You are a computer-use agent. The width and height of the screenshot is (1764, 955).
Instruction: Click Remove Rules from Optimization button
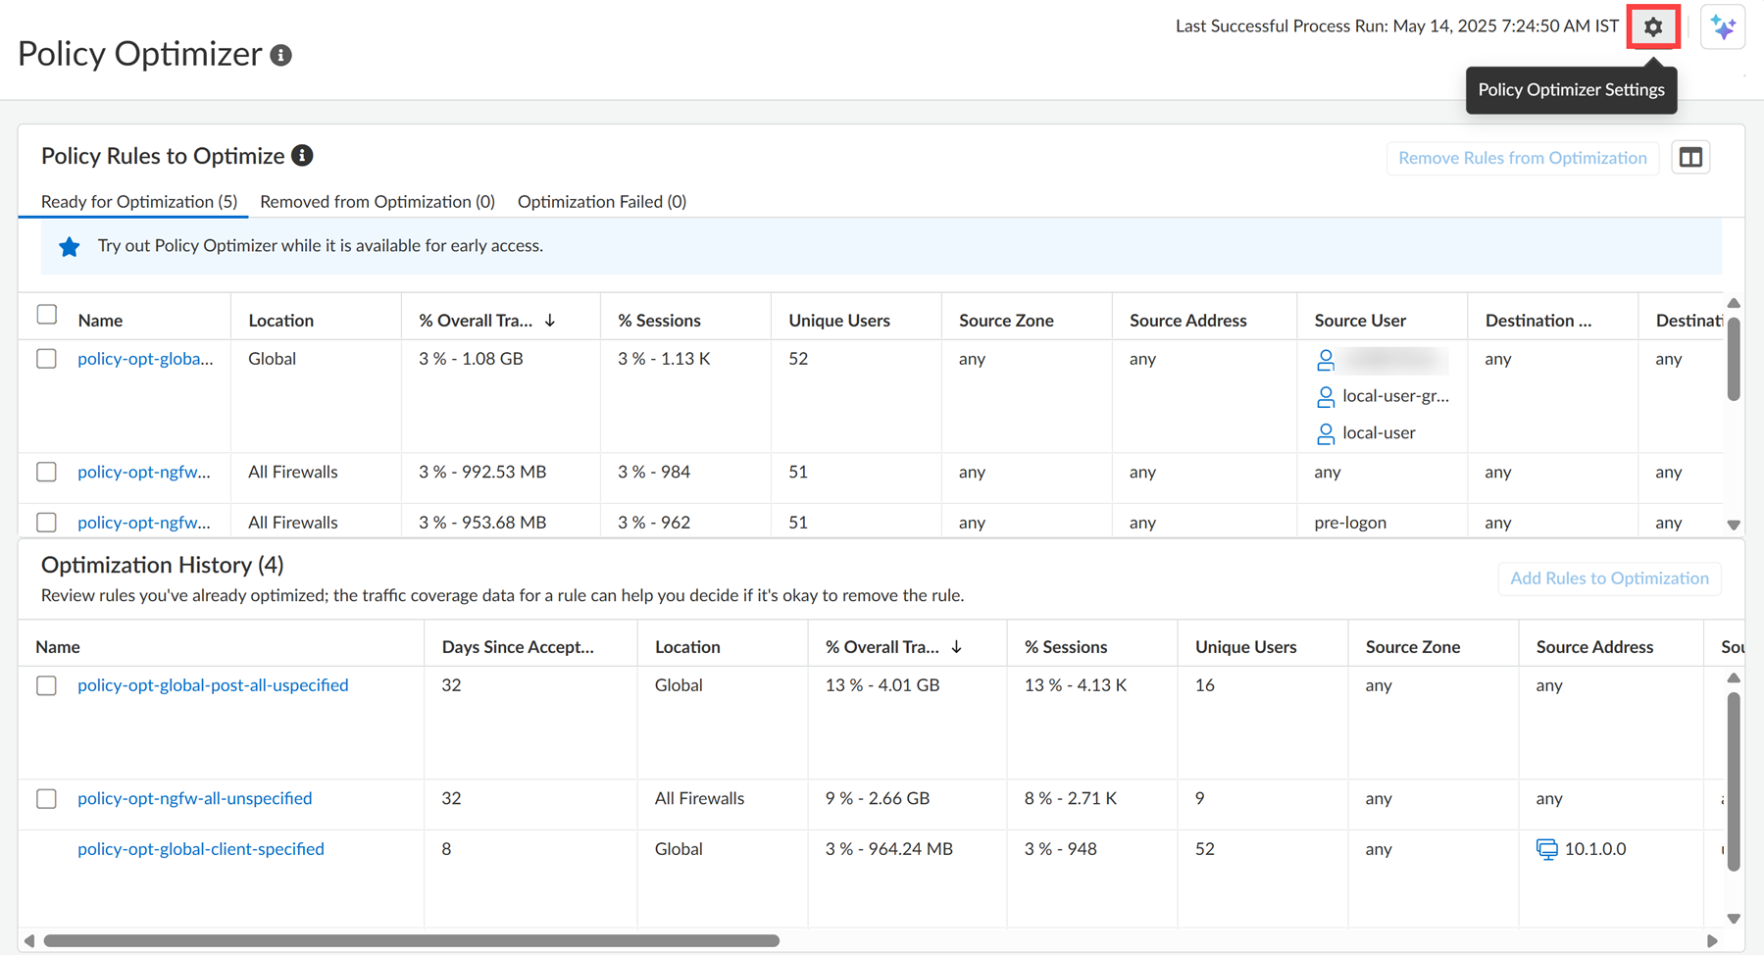(x=1522, y=158)
